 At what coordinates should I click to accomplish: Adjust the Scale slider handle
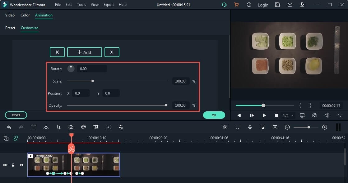point(93,81)
